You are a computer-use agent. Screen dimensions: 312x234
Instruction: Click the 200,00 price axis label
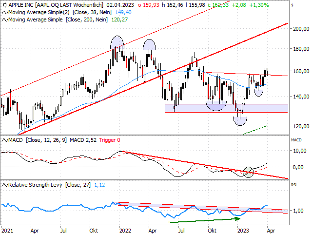[x=301, y=29]
